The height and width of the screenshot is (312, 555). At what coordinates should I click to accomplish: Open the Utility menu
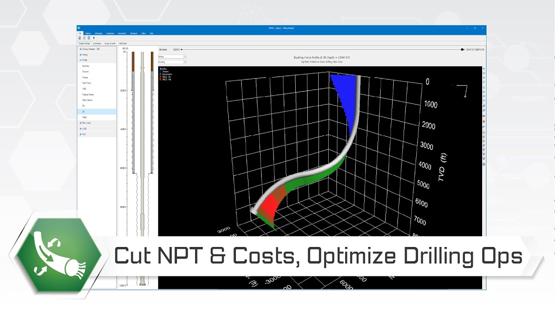click(144, 33)
